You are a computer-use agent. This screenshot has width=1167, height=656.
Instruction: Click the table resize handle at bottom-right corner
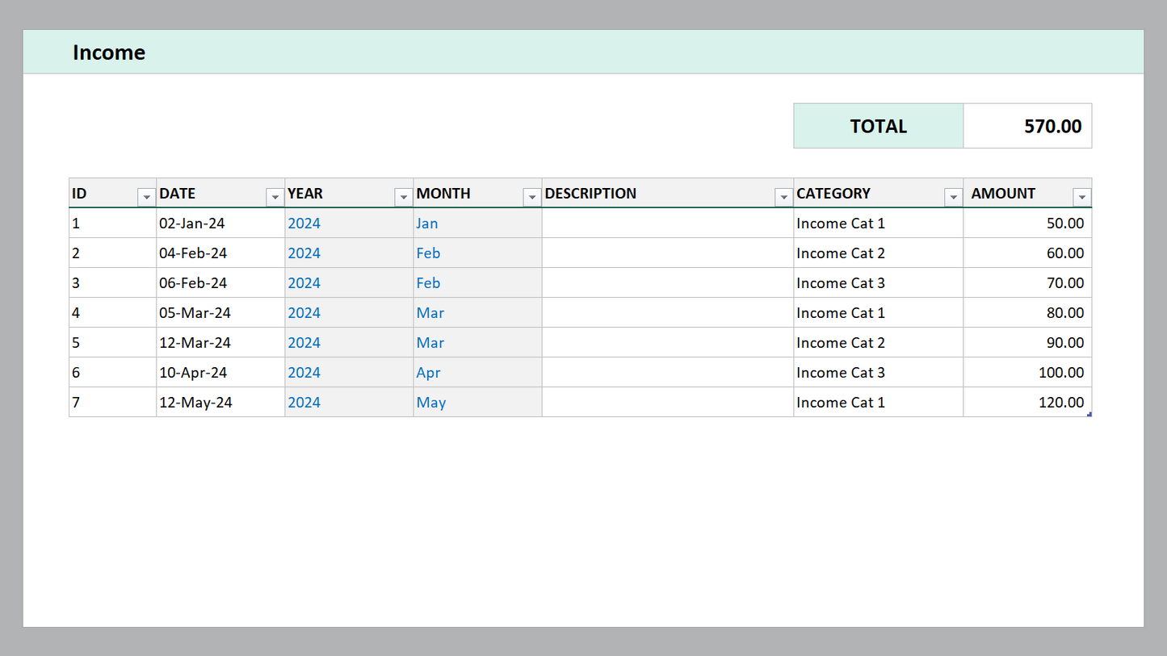pyautogui.click(x=1089, y=415)
